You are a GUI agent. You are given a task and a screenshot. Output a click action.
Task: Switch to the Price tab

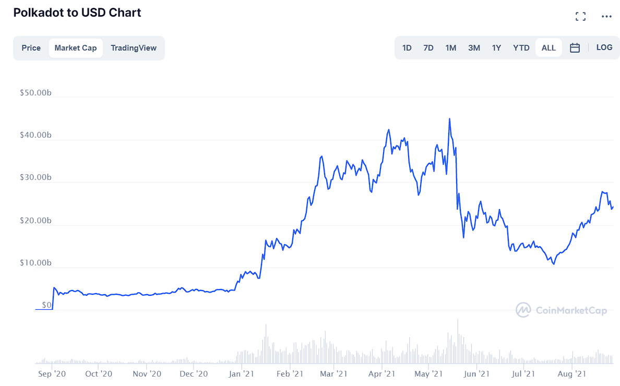31,48
